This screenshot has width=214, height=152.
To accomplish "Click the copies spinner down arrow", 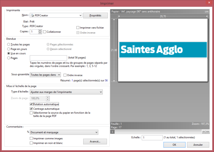I will (x=40, y=33).
